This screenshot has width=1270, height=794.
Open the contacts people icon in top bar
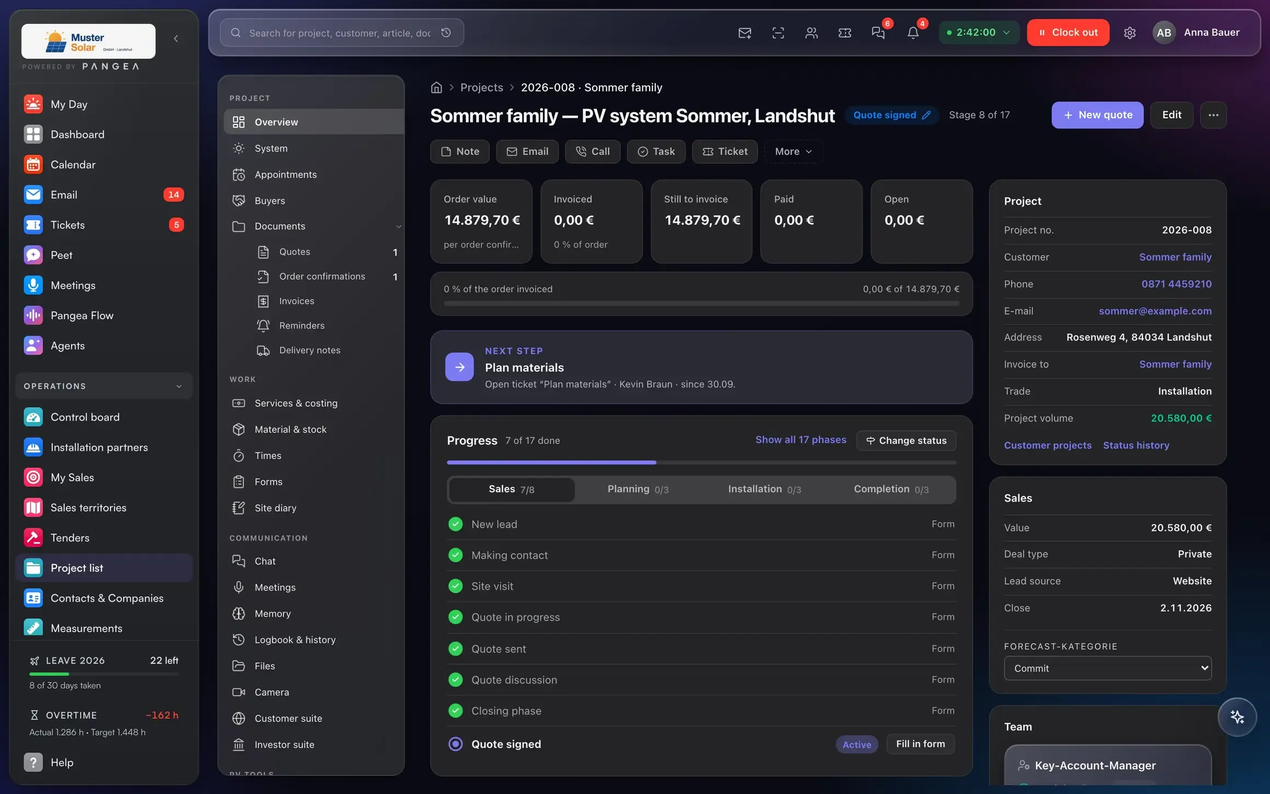[811, 33]
